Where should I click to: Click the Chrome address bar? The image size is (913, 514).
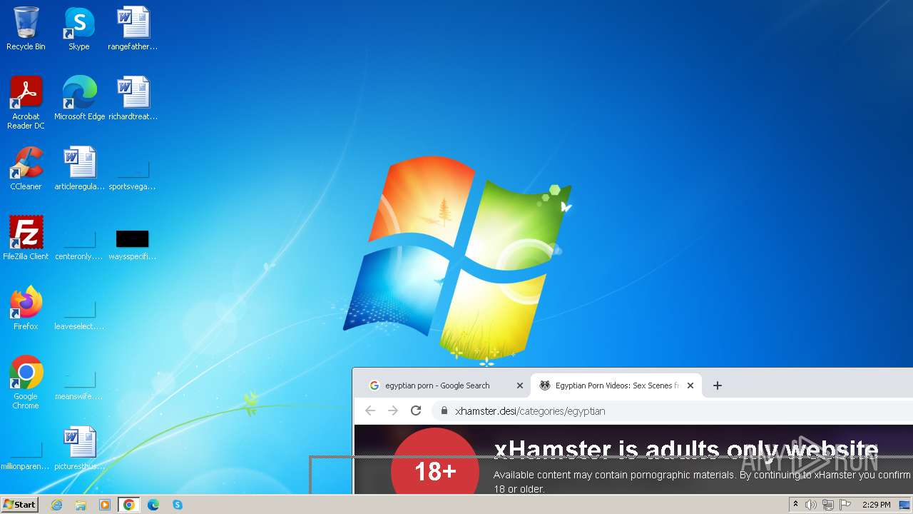coord(674,410)
